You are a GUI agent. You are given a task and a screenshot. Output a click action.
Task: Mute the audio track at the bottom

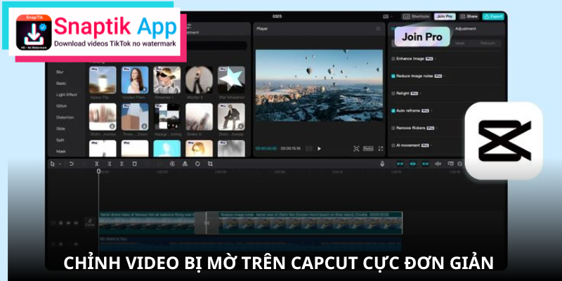pyautogui.click(x=76, y=244)
